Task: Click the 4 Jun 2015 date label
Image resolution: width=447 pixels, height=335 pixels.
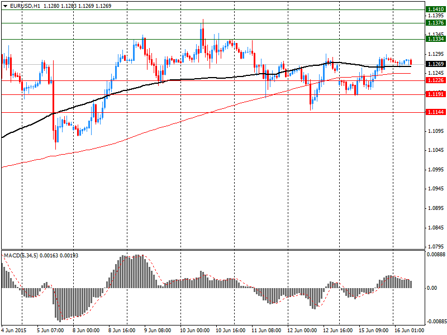Action: coord(14,331)
